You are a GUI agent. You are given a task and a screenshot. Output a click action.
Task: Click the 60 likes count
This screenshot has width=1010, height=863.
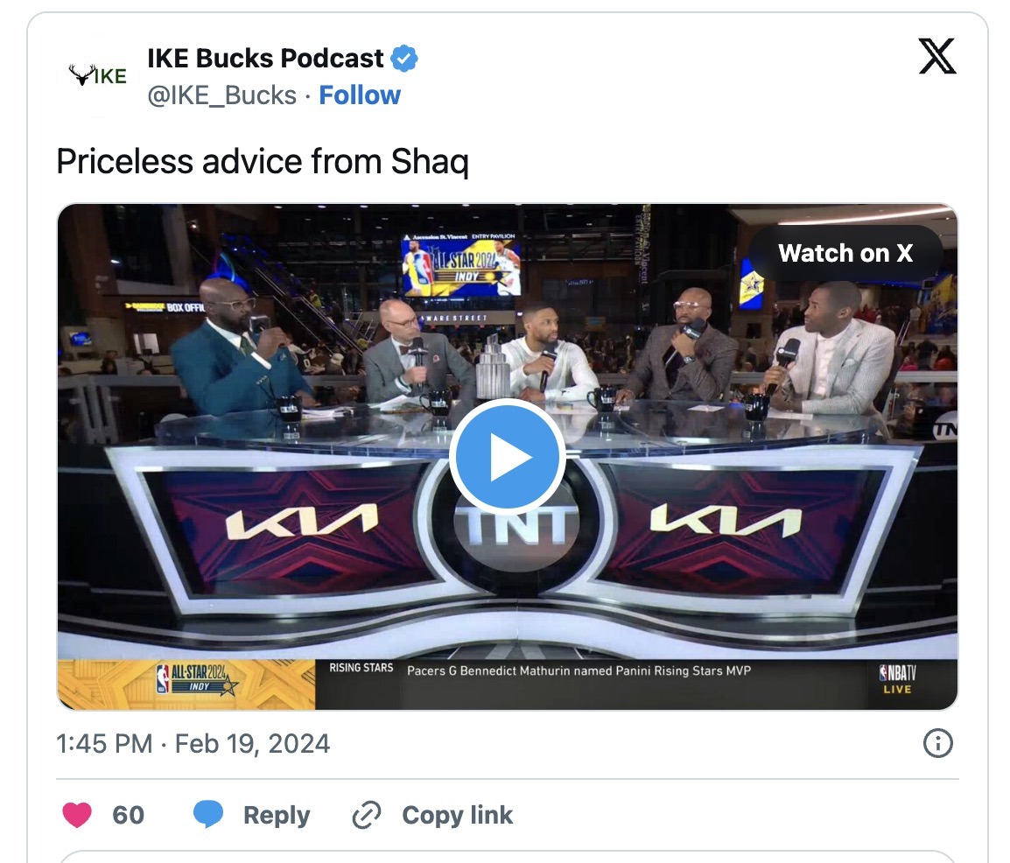point(128,816)
